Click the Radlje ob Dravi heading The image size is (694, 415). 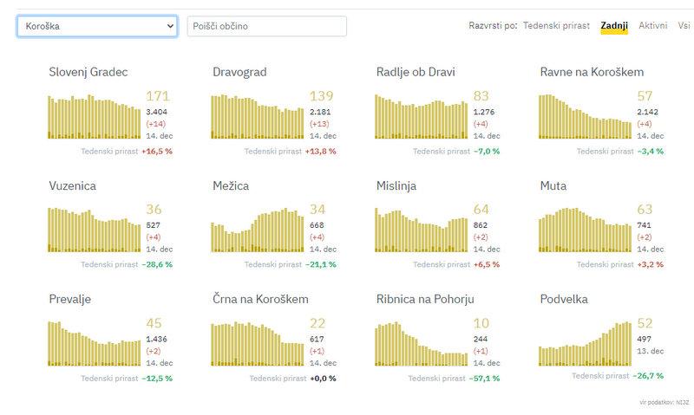416,72
